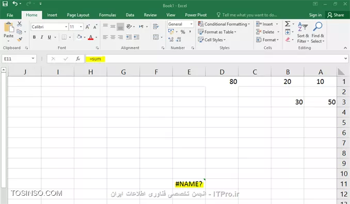Click the Share button
The width and height of the screenshot is (350, 204).
click(336, 15)
